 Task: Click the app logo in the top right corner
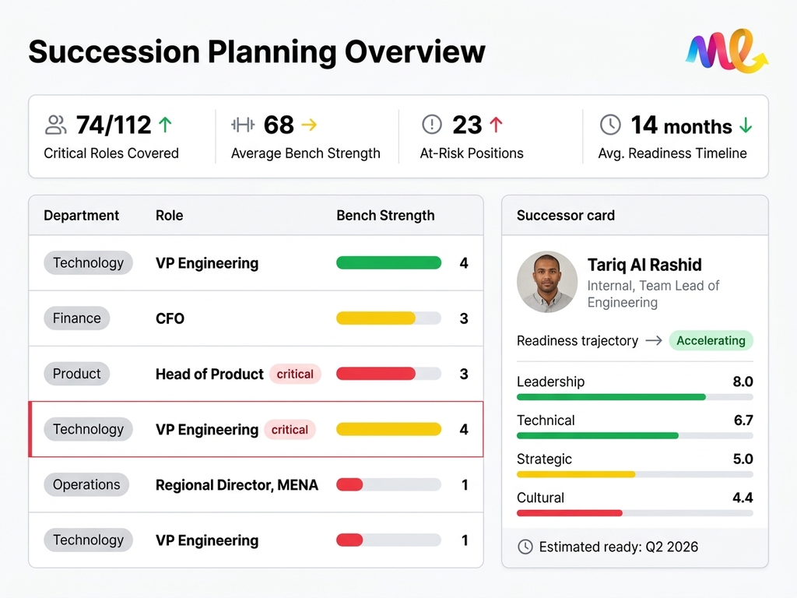(x=725, y=51)
